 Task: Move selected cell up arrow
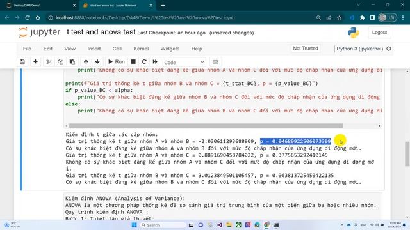(x=86, y=62)
